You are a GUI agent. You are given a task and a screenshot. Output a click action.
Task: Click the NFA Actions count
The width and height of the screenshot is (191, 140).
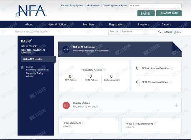pos(70,76)
